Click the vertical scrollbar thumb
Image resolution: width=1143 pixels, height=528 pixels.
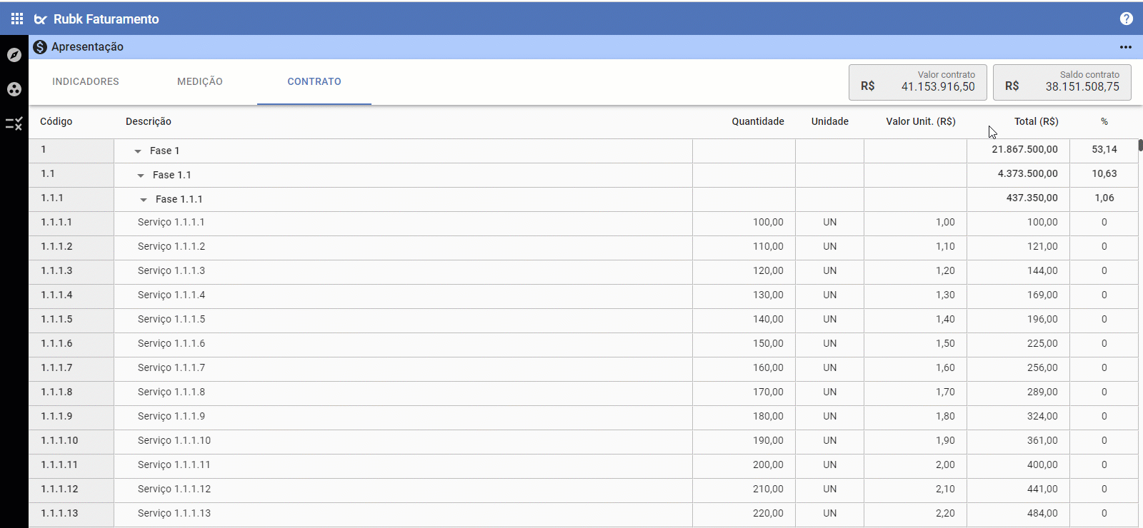click(1140, 145)
